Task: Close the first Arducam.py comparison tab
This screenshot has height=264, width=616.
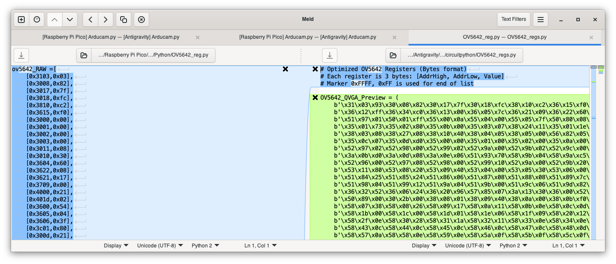Action: tap(197, 37)
